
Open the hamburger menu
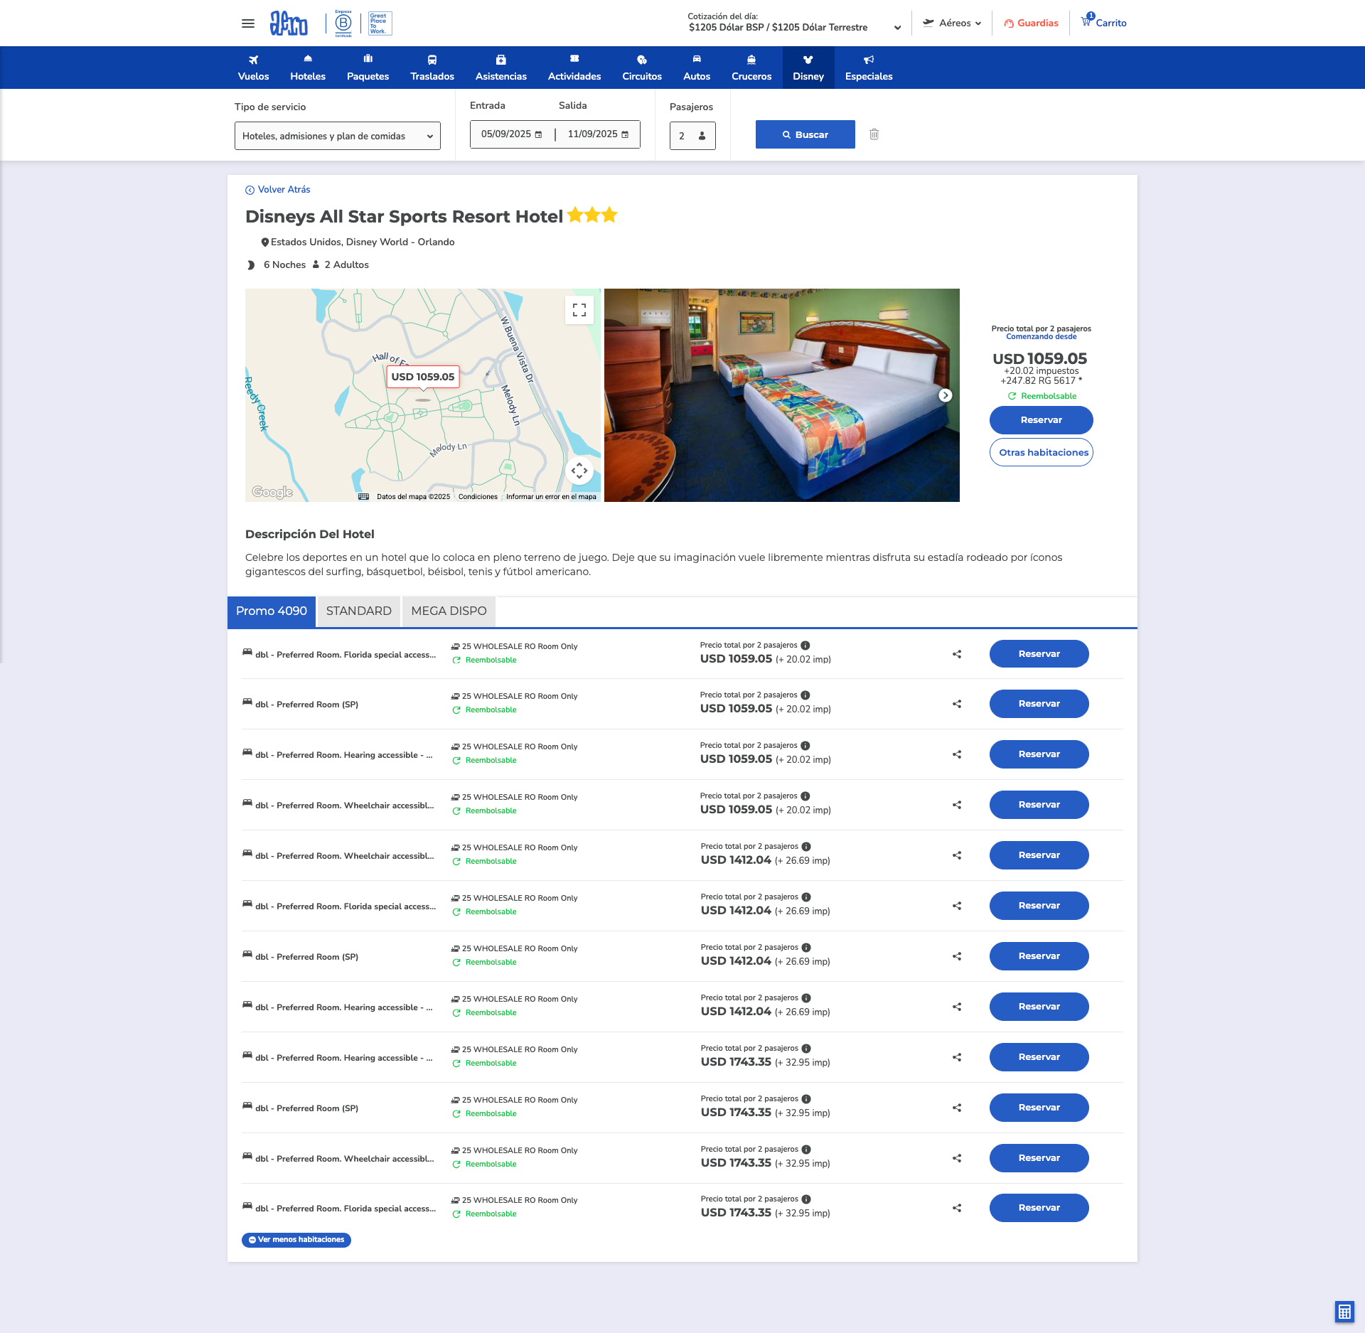248,23
